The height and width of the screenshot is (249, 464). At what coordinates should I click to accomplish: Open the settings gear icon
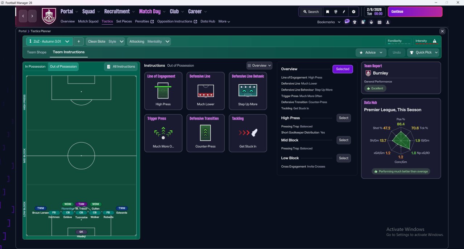click(353, 12)
